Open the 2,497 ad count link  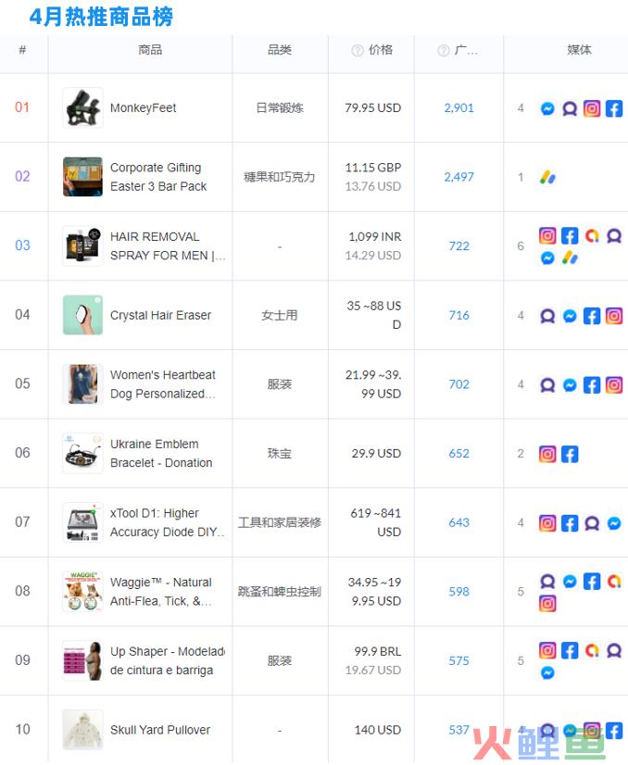tap(458, 177)
